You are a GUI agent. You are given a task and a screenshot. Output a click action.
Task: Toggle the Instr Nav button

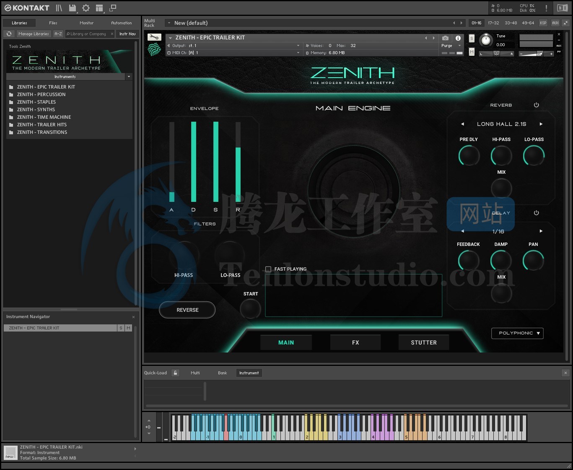[x=127, y=34]
